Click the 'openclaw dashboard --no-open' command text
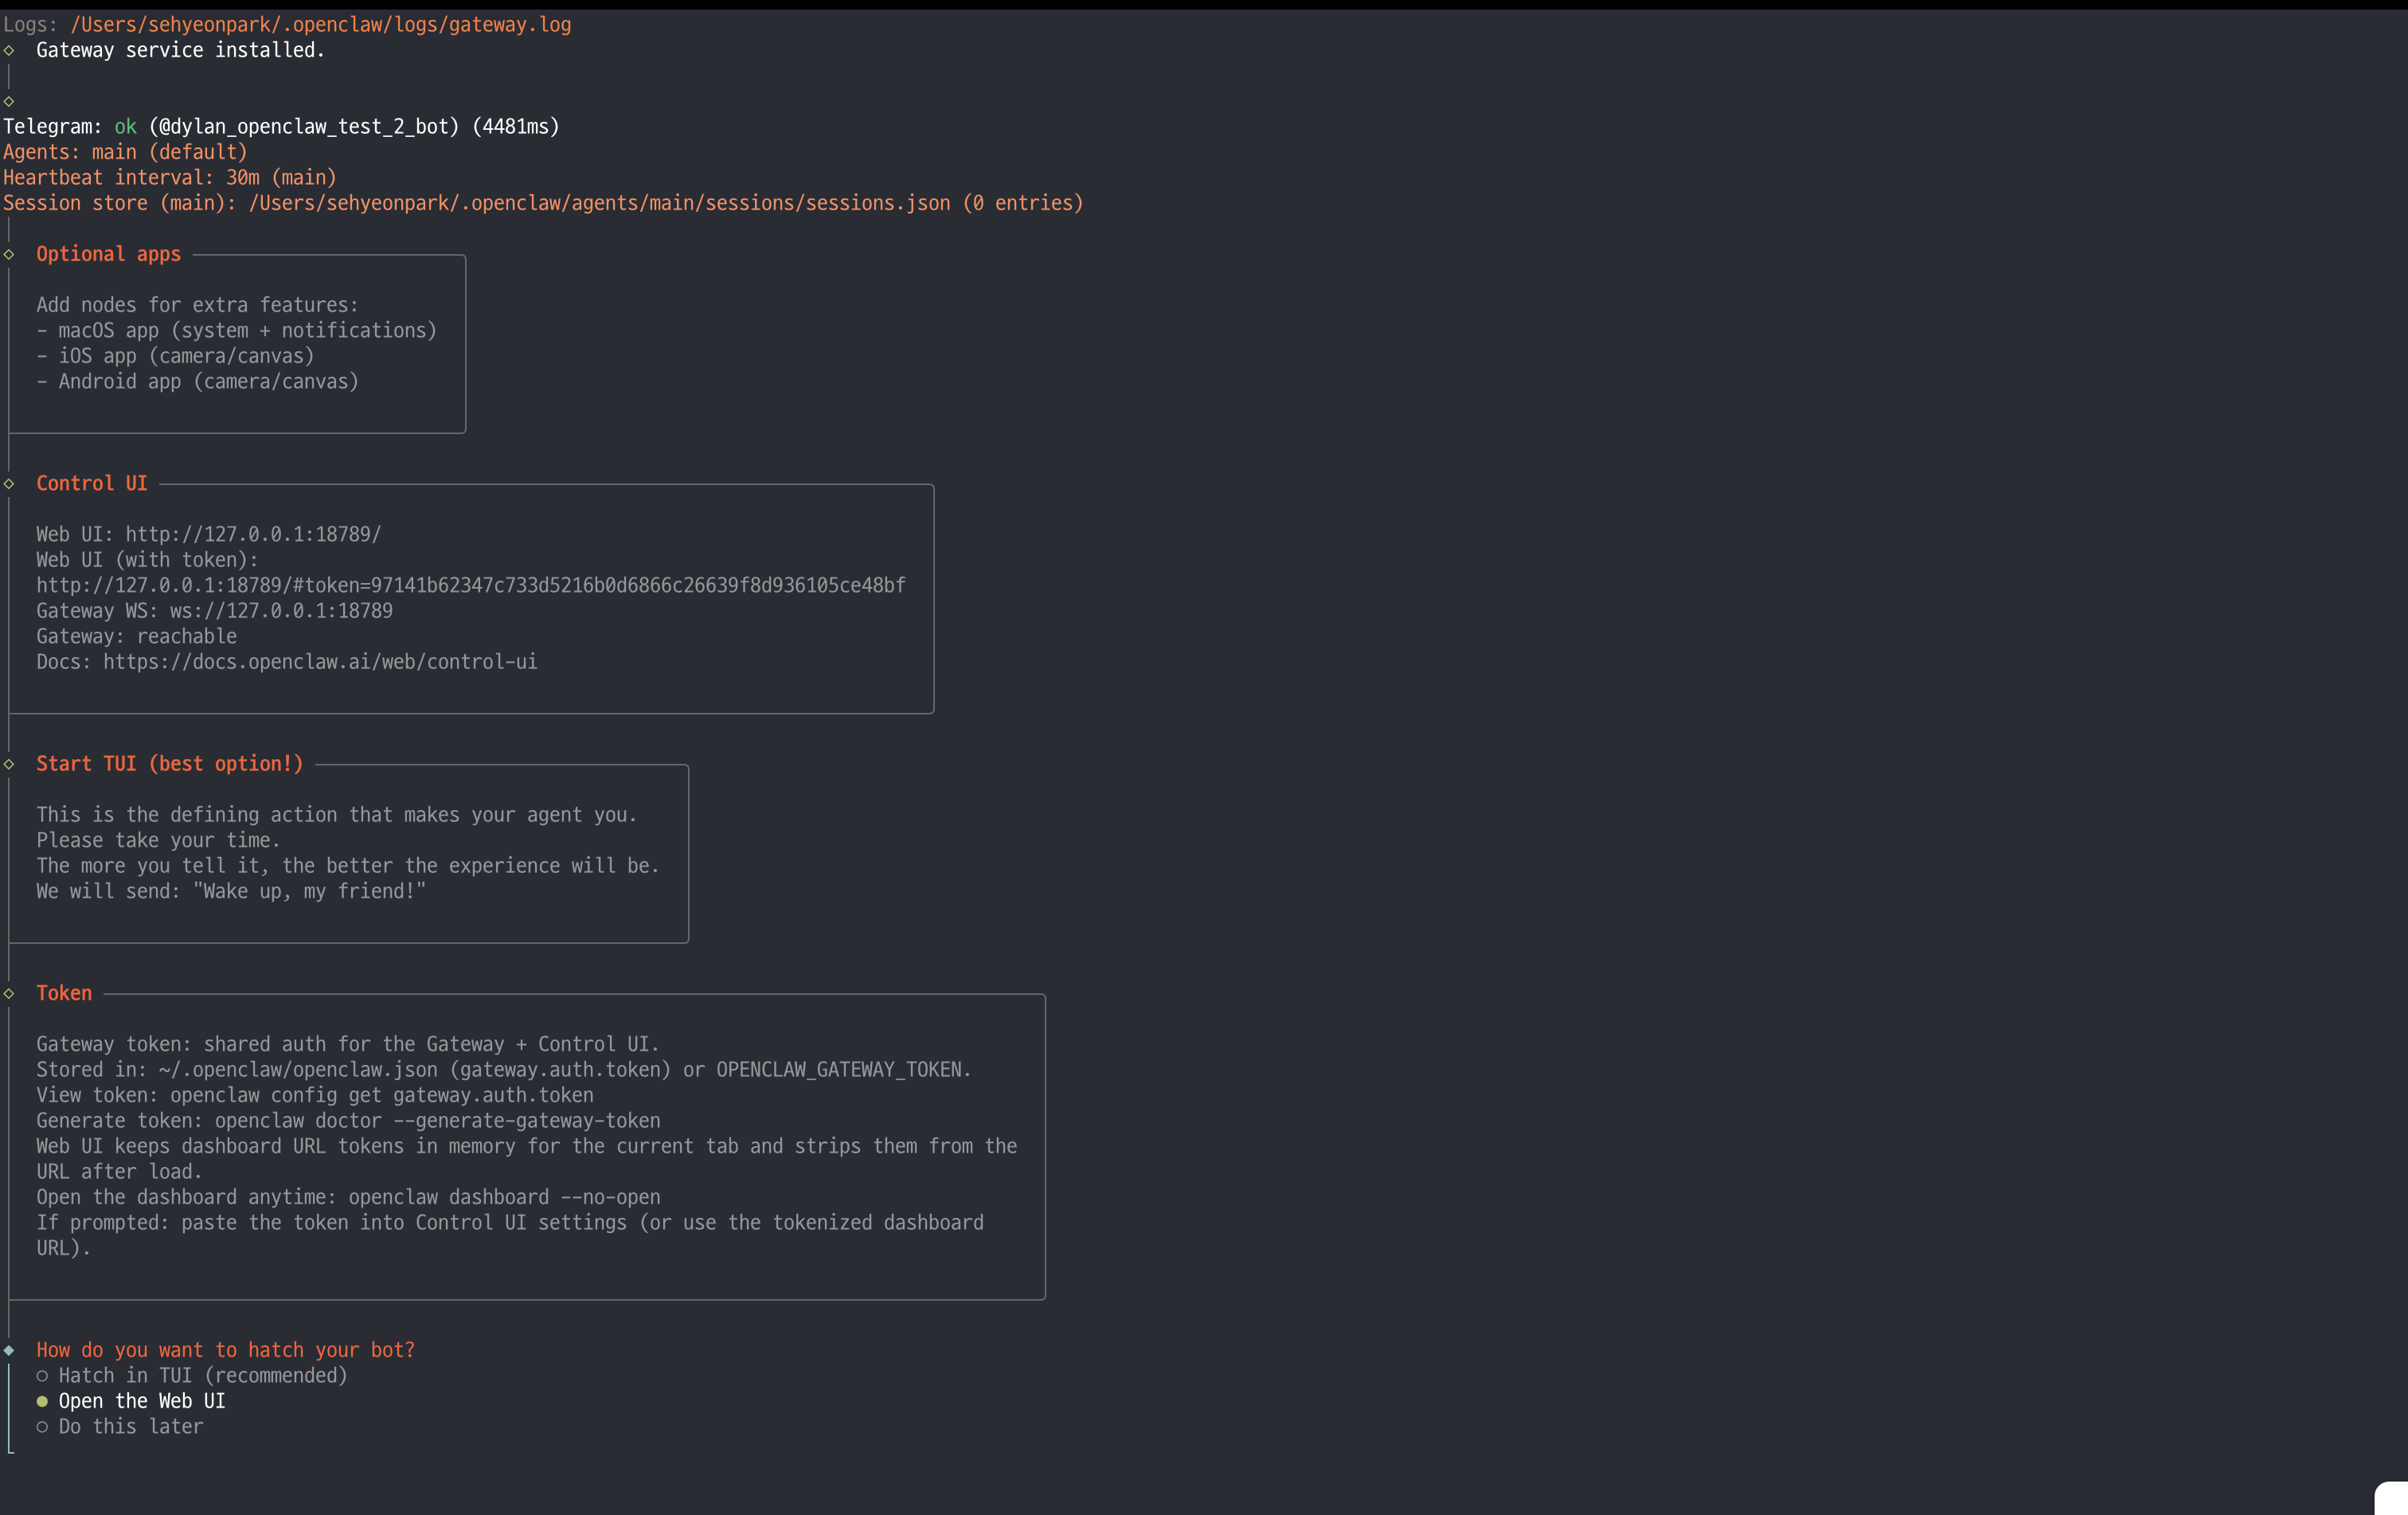Viewport: 2408px width, 1515px height. 504,1197
